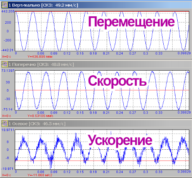This screenshot has height=178, width=192.
Task: Click the -8 axis label in the Осевое chart
Action: (7, 158)
